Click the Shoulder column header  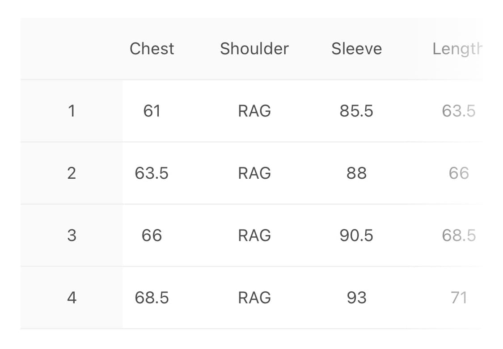tap(254, 49)
